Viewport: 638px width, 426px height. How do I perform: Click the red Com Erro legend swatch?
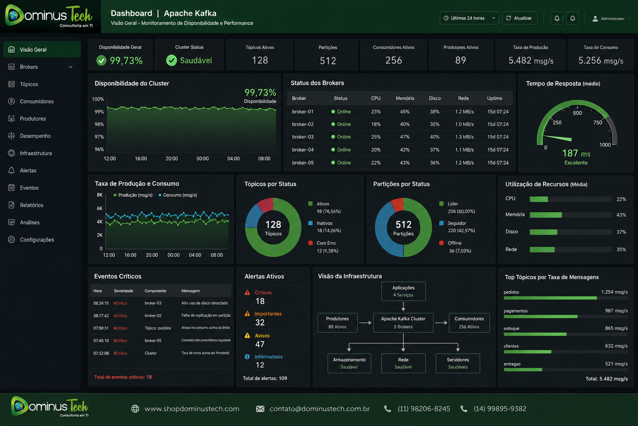coord(310,243)
